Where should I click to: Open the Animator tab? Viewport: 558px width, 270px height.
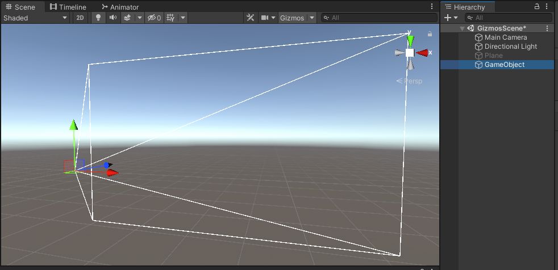coord(120,7)
